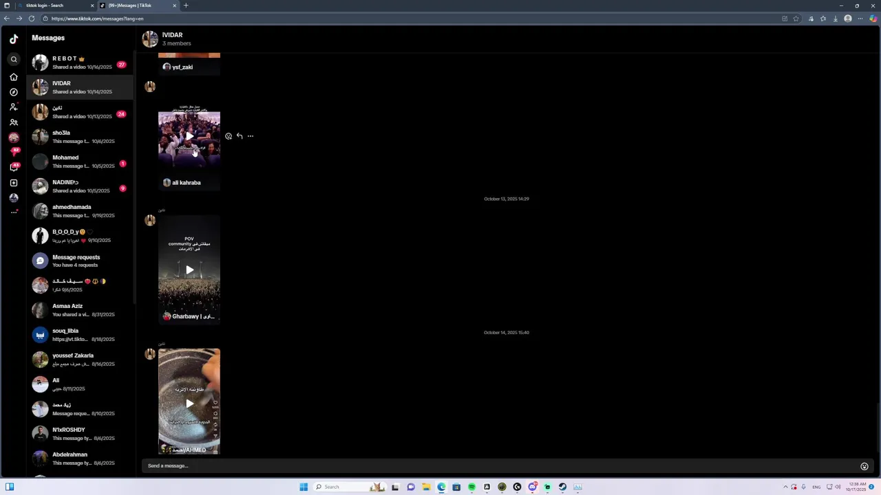This screenshot has height=495, width=881.
Task: Open the emoji picker in message box
Action: (864, 466)
